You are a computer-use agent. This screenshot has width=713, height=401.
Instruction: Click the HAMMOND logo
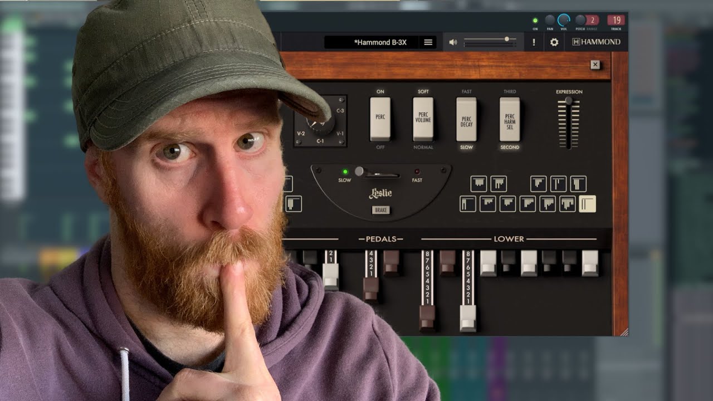tap(596, 42)
